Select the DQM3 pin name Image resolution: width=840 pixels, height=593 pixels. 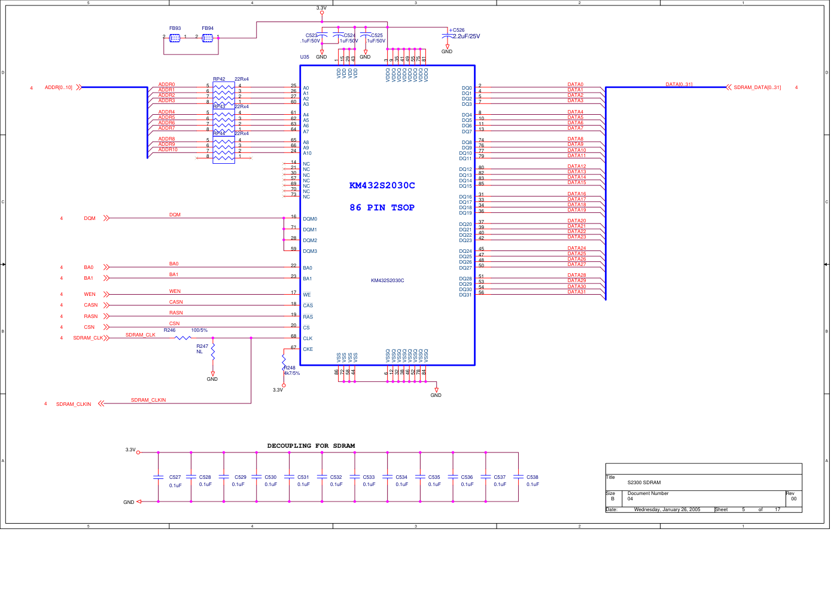pyautogui.click(x=310, y=251)
